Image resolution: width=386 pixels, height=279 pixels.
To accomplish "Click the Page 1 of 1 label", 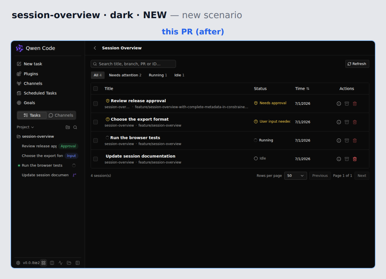I will 342,176.
